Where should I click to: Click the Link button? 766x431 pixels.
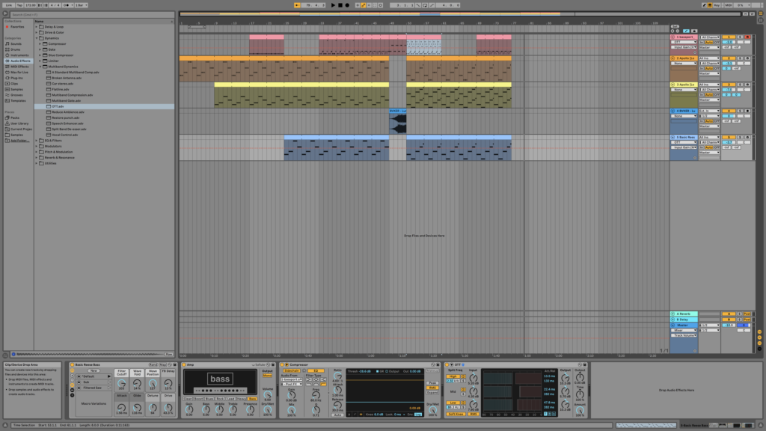pos(8,5)
